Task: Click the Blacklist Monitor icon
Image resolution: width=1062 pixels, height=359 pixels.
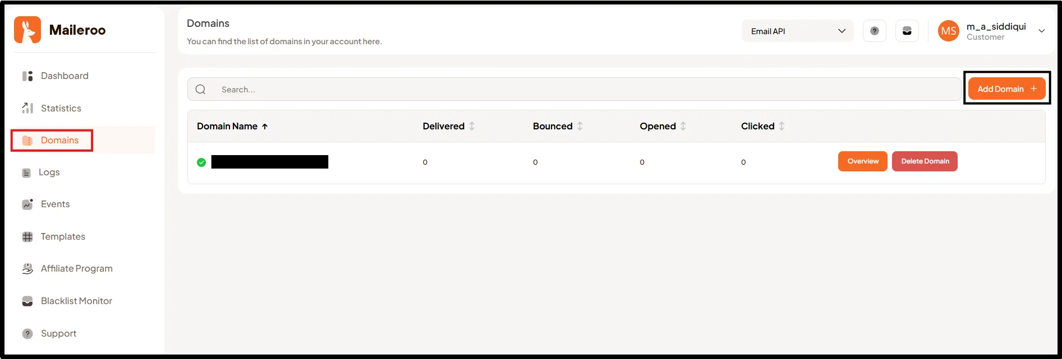Action: [x=27, y=301]
